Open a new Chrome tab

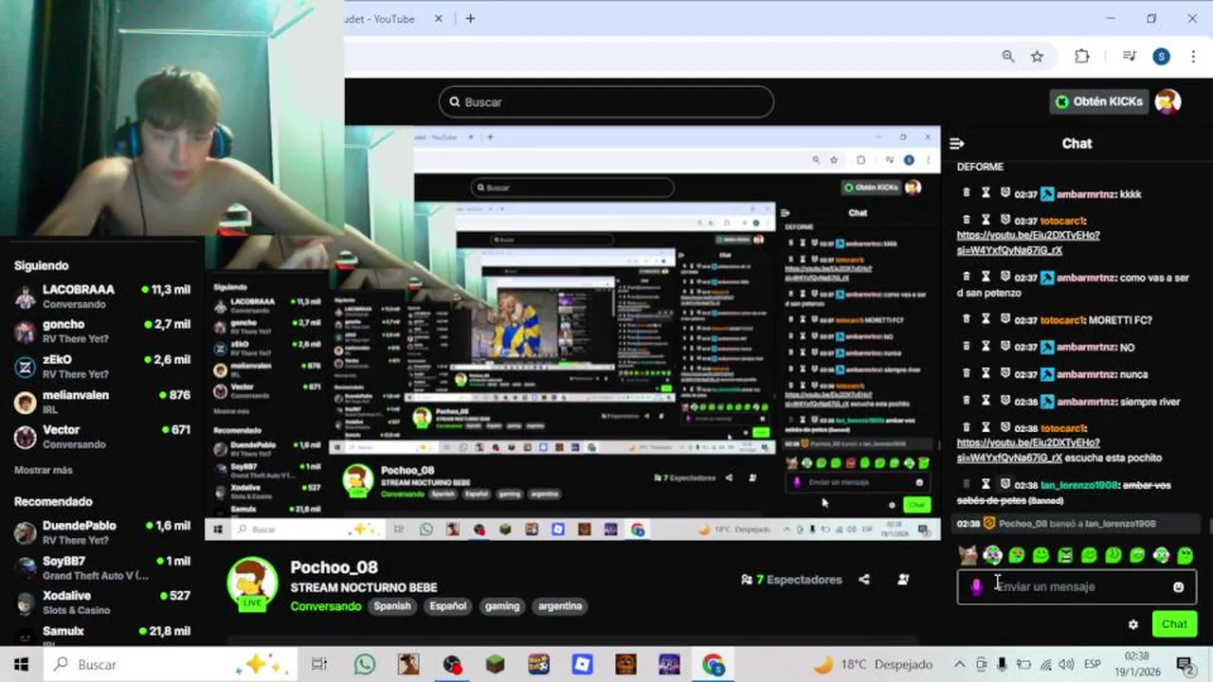click(x=470, y=19)
